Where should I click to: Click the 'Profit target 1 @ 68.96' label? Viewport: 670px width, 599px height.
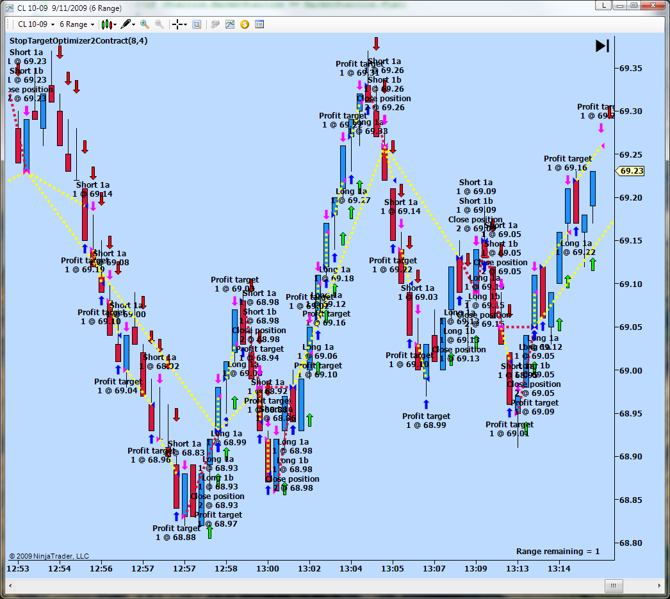(x=151, y=455)
